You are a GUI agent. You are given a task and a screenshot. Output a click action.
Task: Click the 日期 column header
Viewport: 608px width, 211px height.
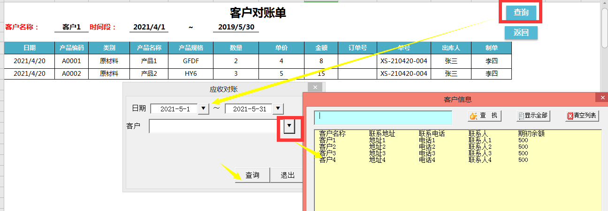coord(30,48)
